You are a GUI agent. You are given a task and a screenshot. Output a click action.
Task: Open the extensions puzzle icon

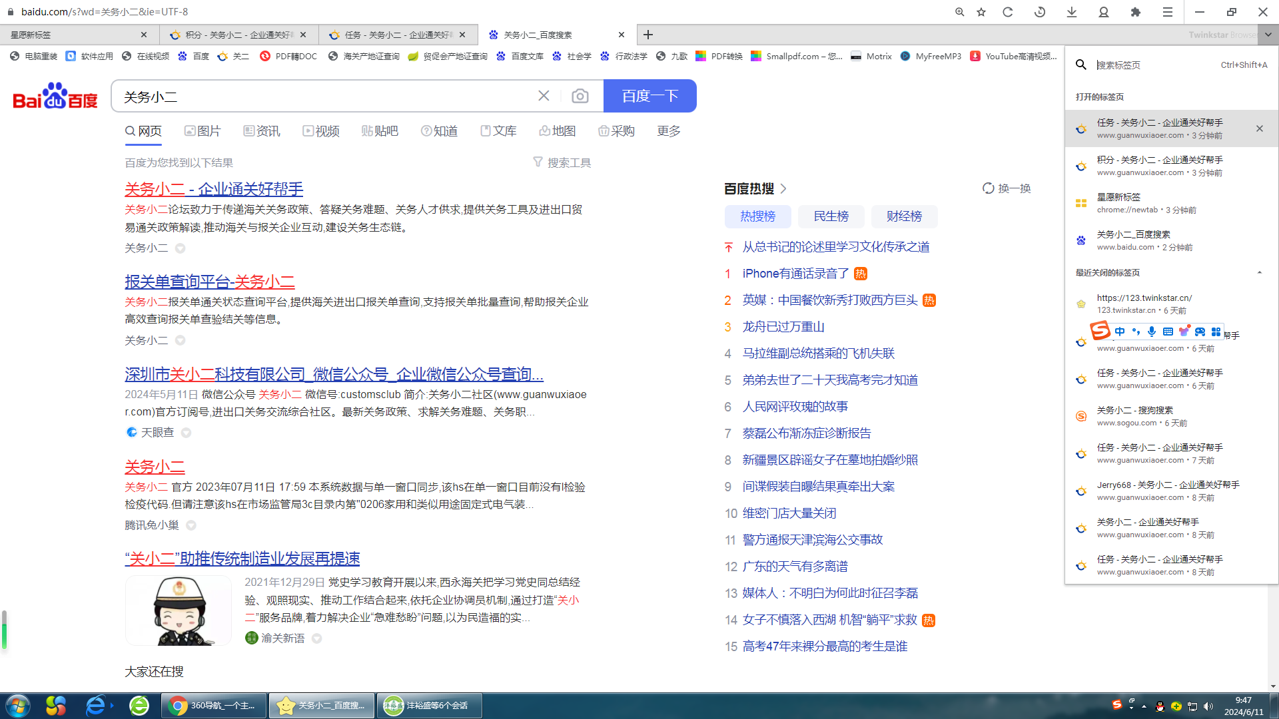coord(1136,12)
